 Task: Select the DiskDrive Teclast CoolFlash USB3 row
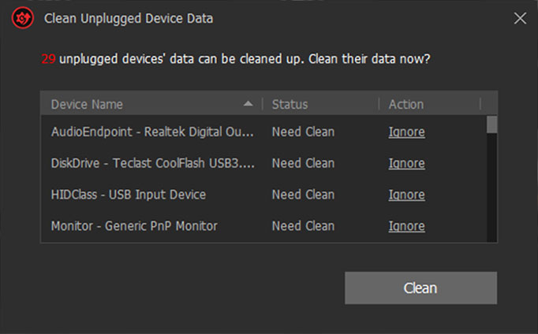263,163
